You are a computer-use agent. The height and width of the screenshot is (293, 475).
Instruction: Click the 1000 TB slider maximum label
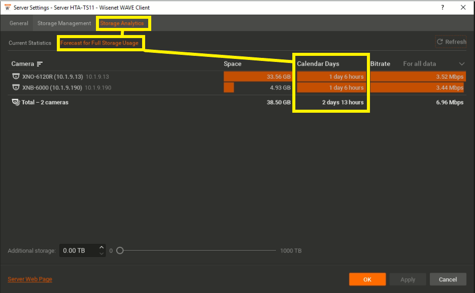(x=291, y=250)
